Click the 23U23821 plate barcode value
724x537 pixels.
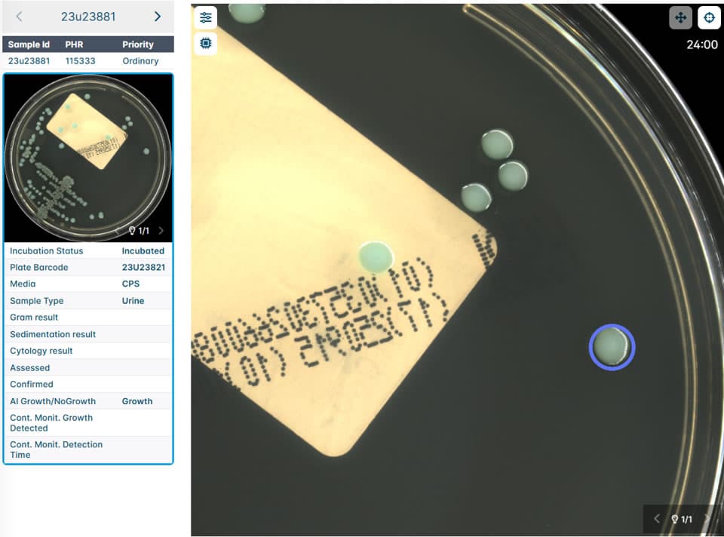pyautogui.click(x=143, y=268)
